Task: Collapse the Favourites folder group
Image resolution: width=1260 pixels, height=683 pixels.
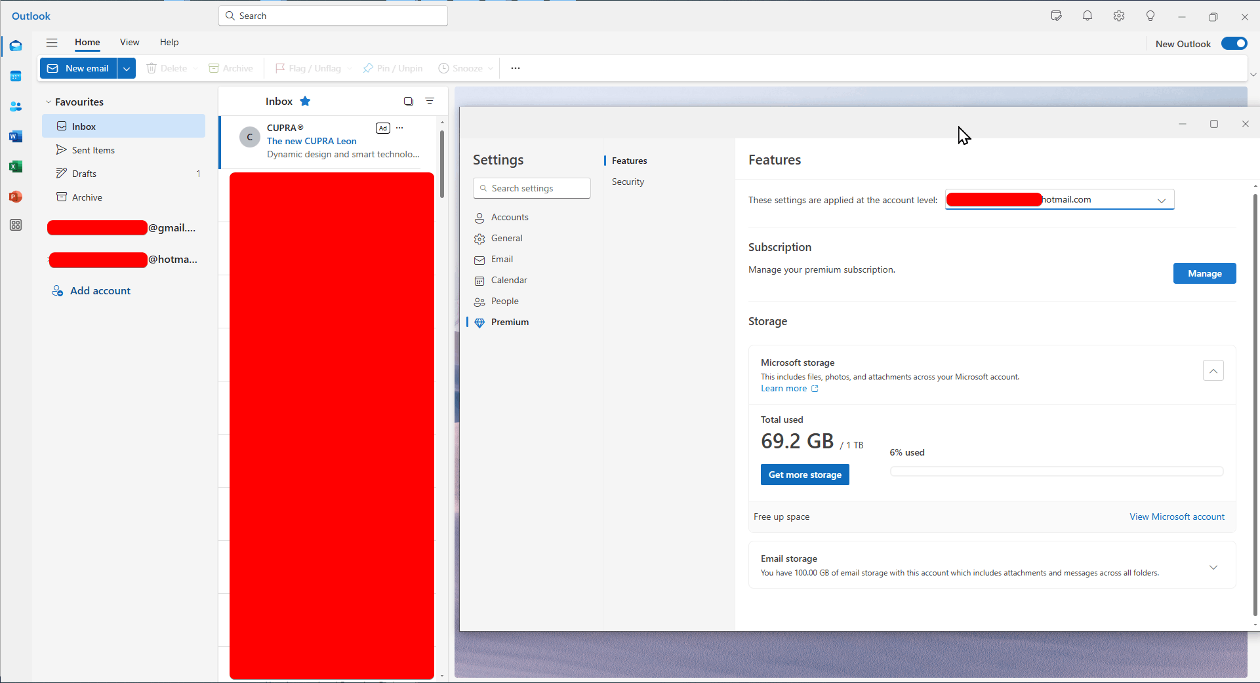Action: (48, 102)
